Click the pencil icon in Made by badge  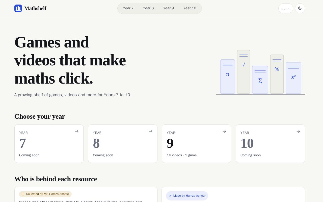click(170, 196)
